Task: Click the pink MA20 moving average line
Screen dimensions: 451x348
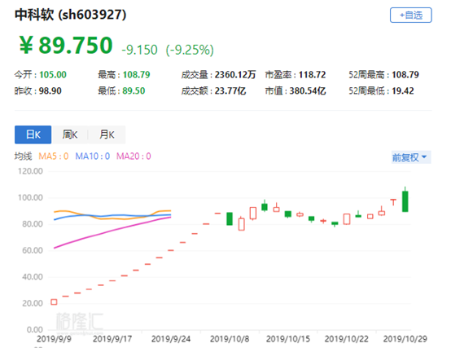Action: click(x=112, y=231)
